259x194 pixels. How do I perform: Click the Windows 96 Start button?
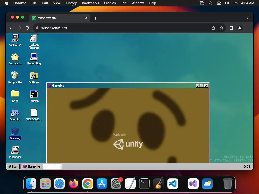[13, 167]
